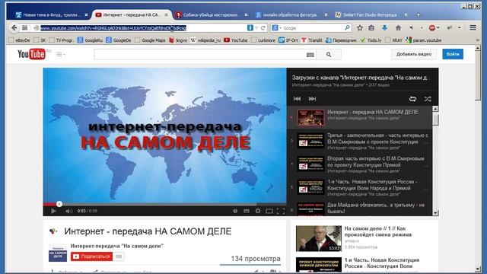The image size is (487, 274).
Task: Click the Добавить видео button
Action: click(414, 54)
